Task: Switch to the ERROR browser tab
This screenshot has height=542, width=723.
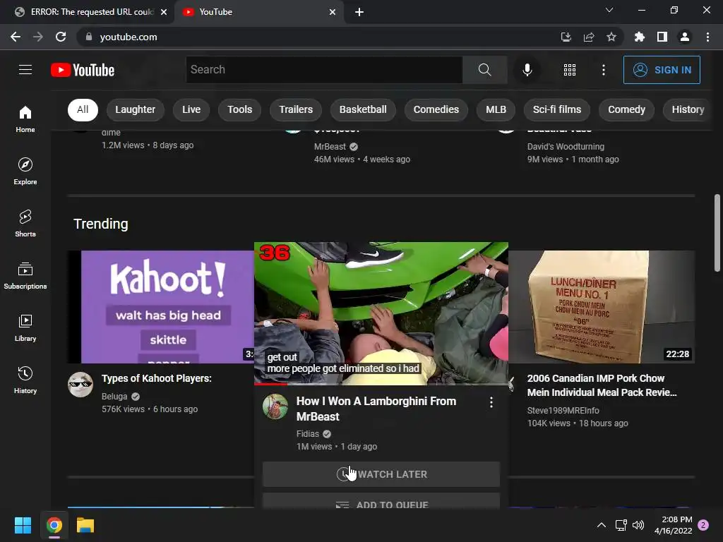Action: pos(87,12)
